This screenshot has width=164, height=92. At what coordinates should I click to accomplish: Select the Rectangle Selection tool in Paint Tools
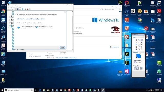pos(141,40)
